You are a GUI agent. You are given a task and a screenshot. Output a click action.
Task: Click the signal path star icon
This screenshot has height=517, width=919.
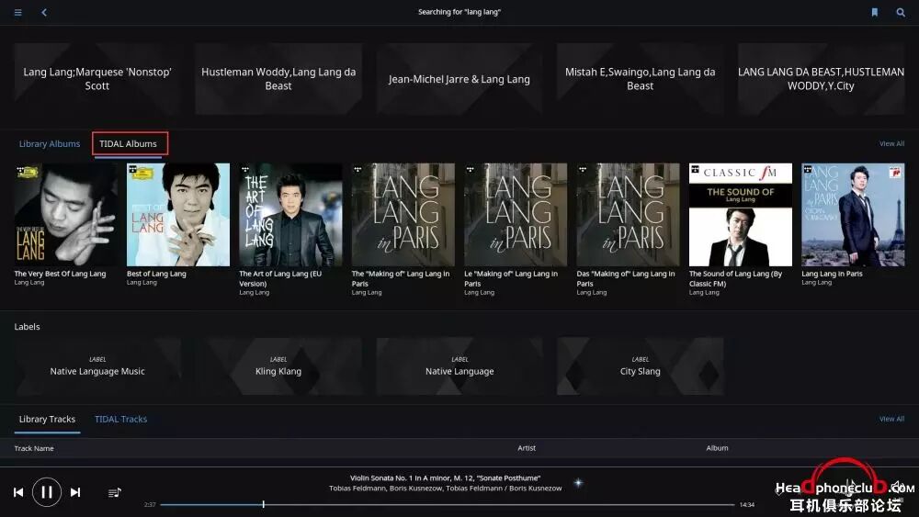coord(578,483)
